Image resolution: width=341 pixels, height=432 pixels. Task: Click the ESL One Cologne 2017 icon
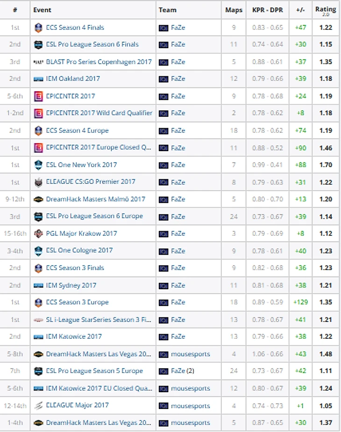click(x=38, y=251)
